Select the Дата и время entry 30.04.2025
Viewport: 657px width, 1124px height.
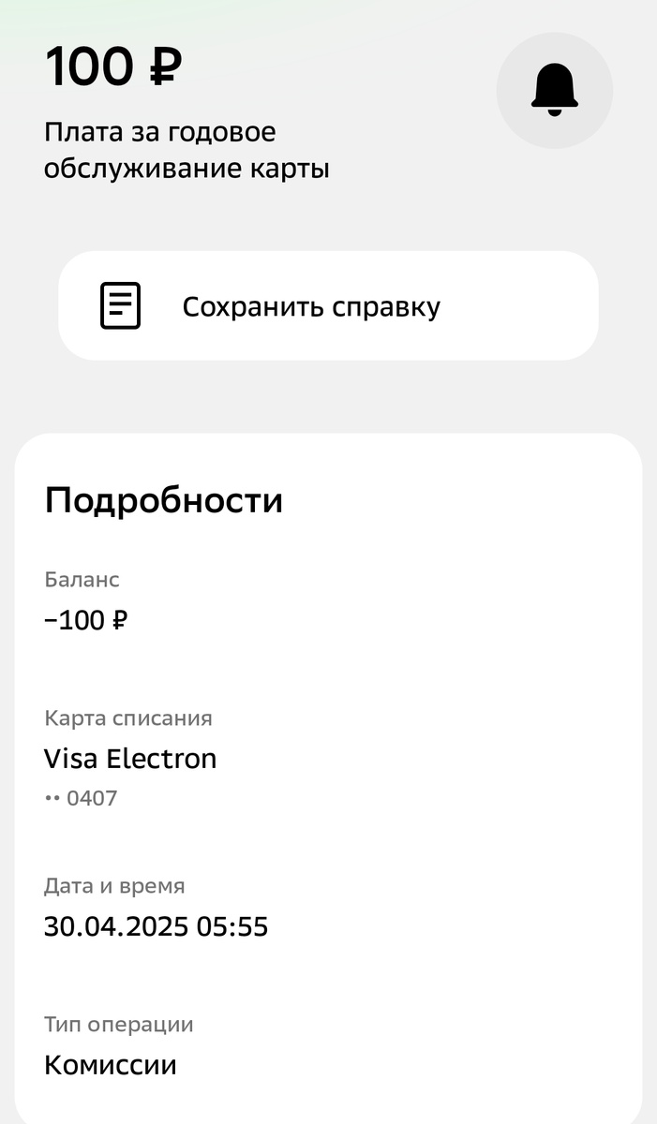click(x=157, y=926)
